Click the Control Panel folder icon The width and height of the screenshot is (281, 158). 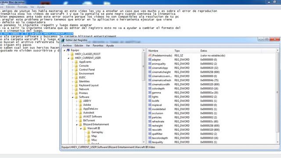76,70
